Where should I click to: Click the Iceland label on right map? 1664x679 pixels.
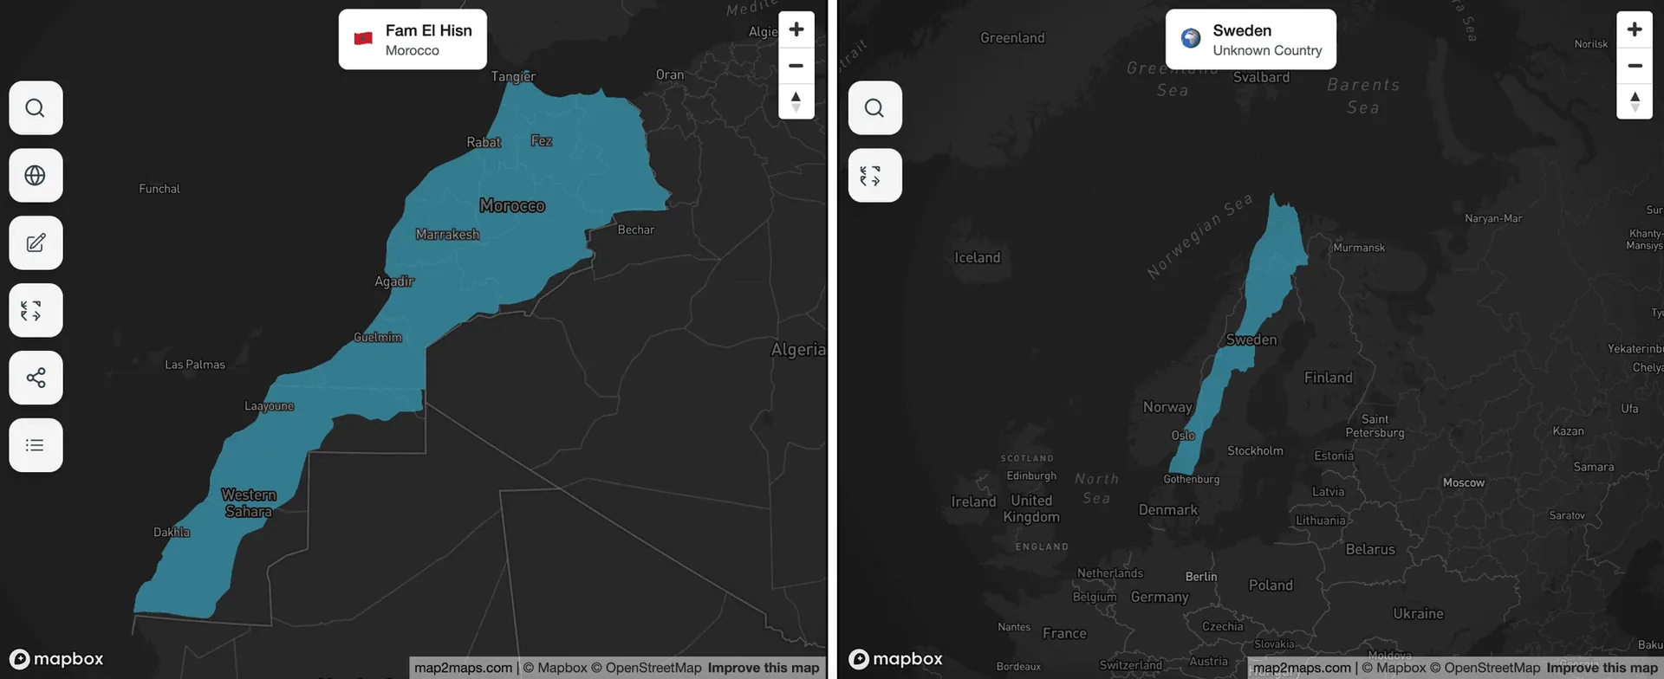[x=977, y=257]
